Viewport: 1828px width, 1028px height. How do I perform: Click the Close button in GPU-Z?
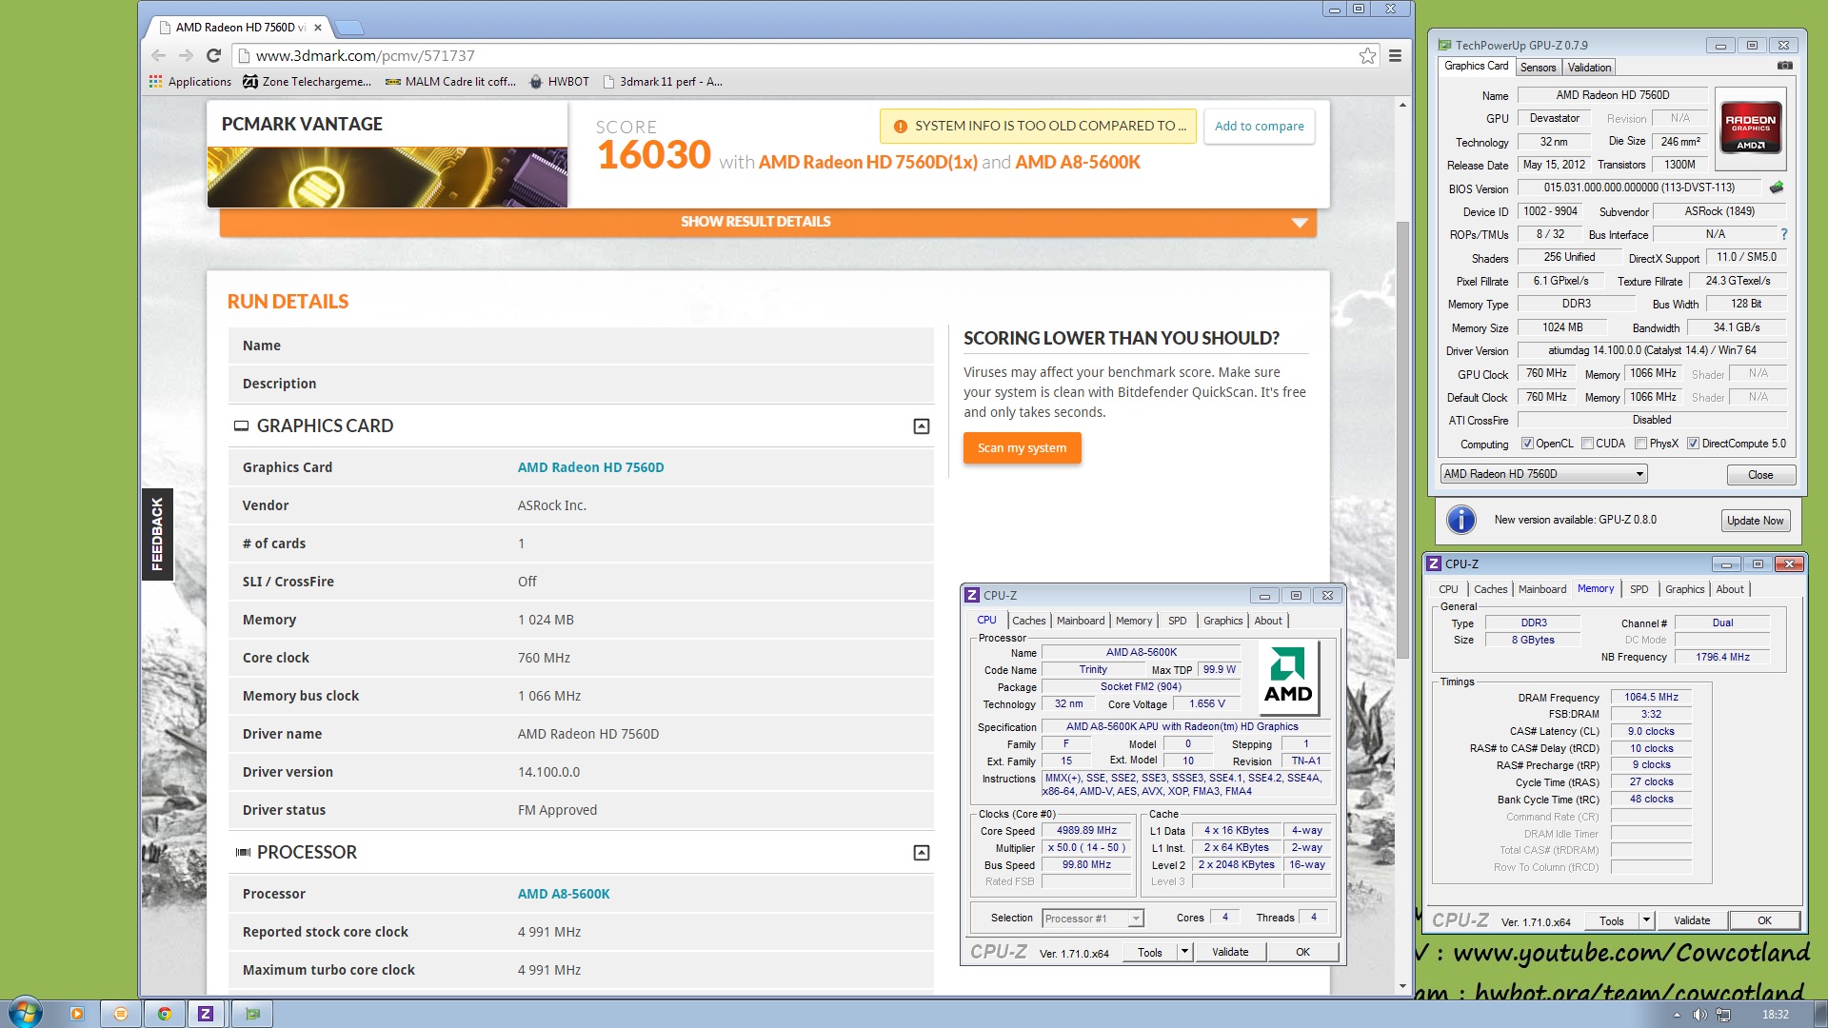point(1760,475)
